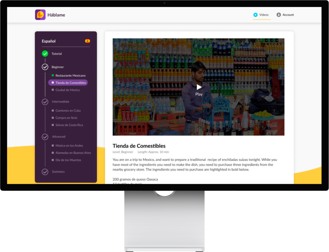Click the grocery store video thumbnail

click(199, 87)
